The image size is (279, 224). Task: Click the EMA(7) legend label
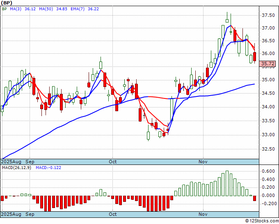coord(78,9)
